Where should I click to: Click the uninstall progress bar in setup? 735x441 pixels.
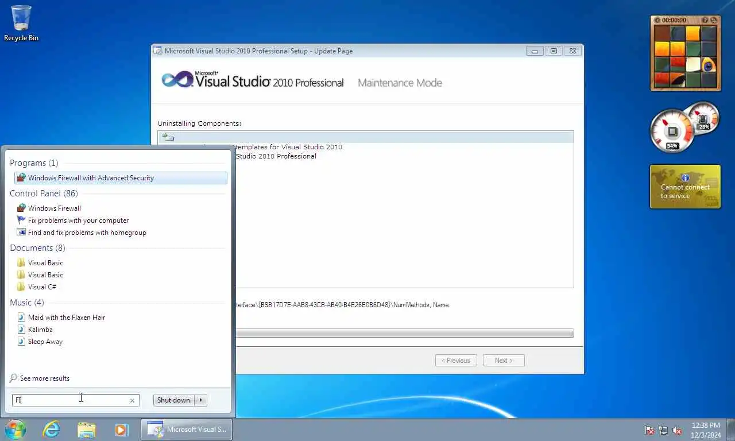click(x=405, y=333)
